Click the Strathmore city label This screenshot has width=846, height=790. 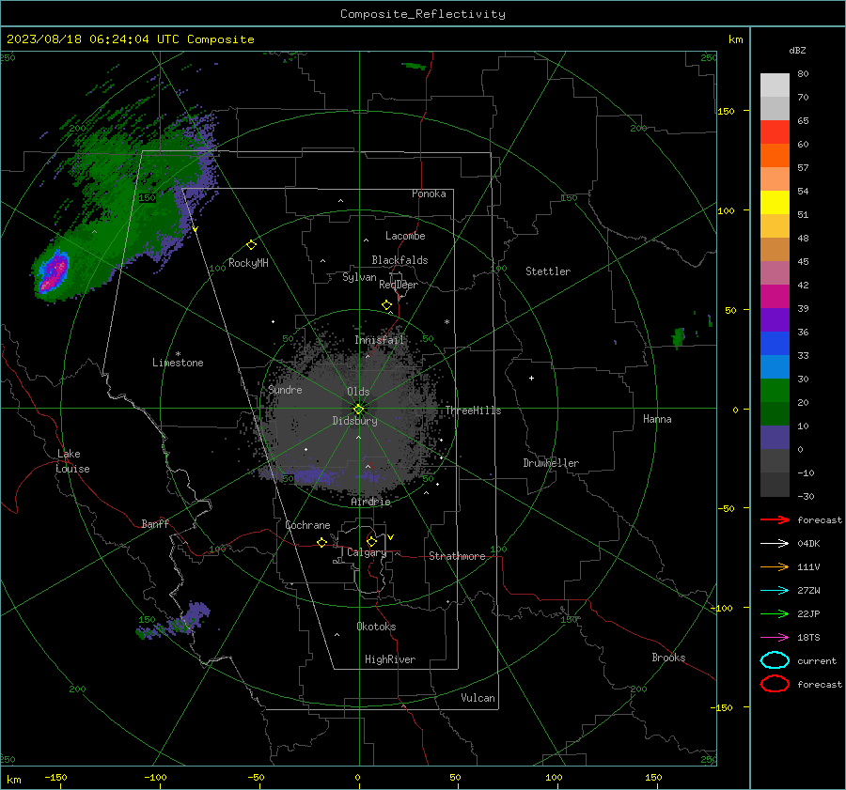(457, 556)
